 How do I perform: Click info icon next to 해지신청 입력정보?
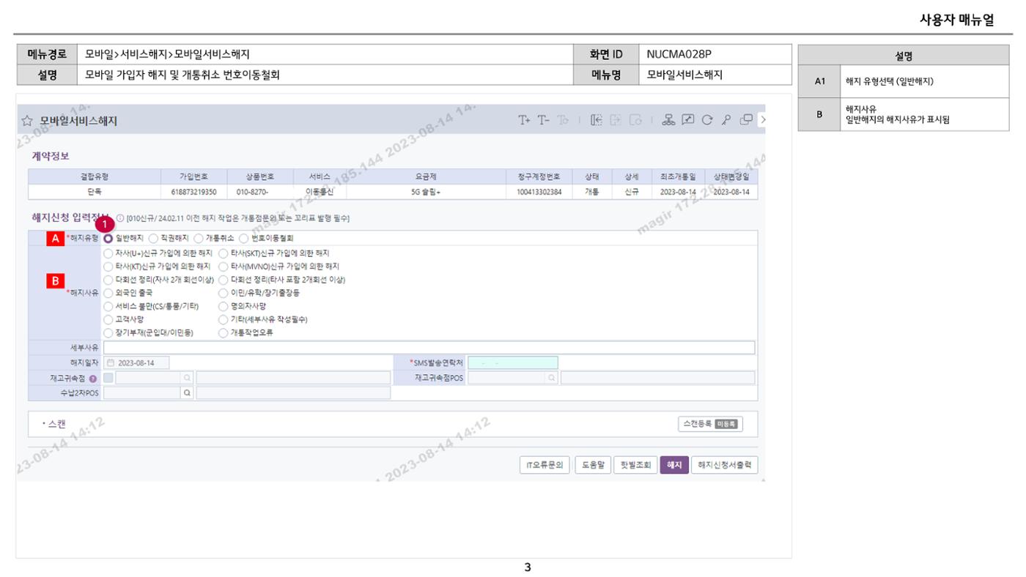(x=120, y=217)
